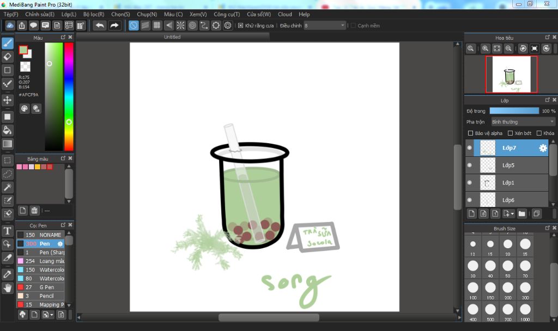Viewport: 558px width, 331px height.
Task: Select the rectangular Selection tool
Action: pos(8,161)
